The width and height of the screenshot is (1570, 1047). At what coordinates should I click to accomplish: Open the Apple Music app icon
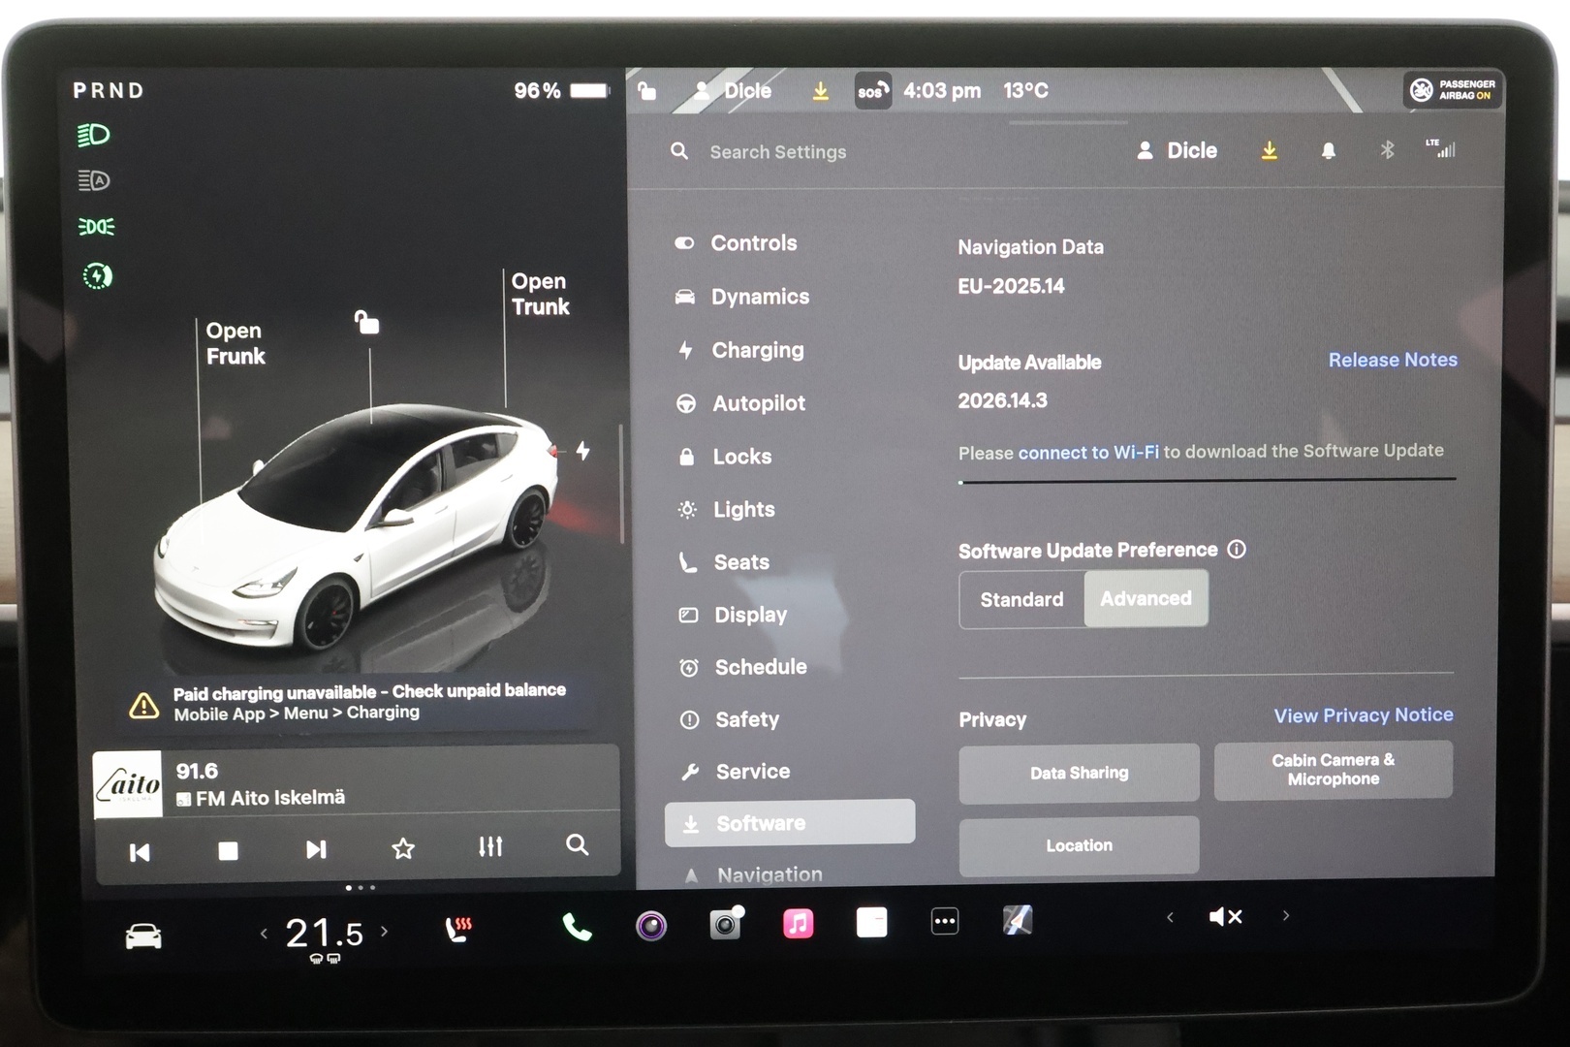(799, 923)
